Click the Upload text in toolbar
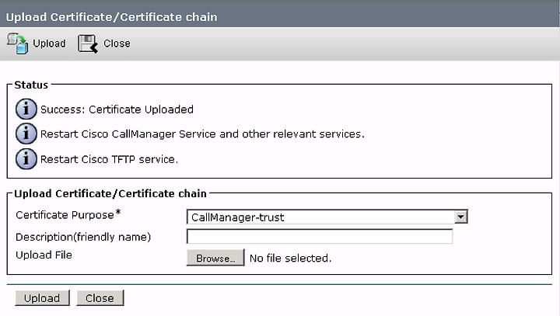 tap(49, 43)
